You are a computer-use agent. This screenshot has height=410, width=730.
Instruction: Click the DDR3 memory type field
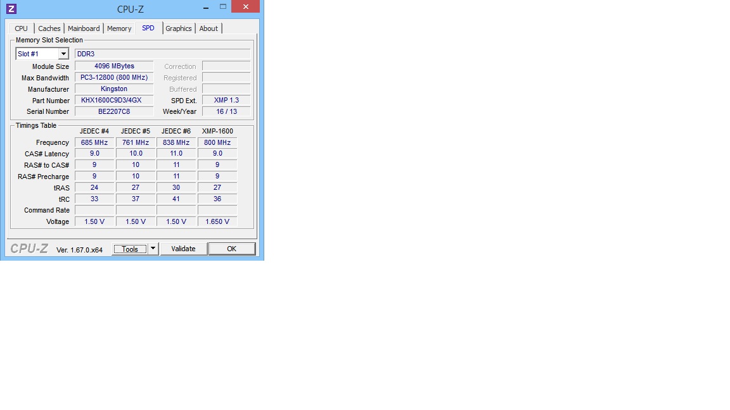(x=162, y=54)
